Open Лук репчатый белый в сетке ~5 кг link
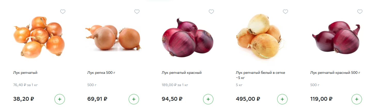This screenshot has height=111, width=372. pos(260,75)
